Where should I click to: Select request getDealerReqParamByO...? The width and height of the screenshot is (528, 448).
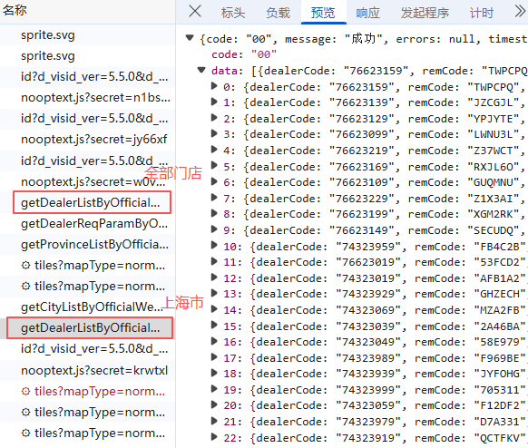coord(87,223)
